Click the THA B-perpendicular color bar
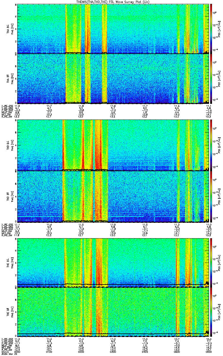The height and width of the screenshot is (356, 223). coord(211,28)
